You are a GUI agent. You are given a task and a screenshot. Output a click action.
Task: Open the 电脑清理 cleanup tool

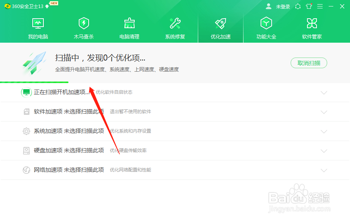[129, 27]
